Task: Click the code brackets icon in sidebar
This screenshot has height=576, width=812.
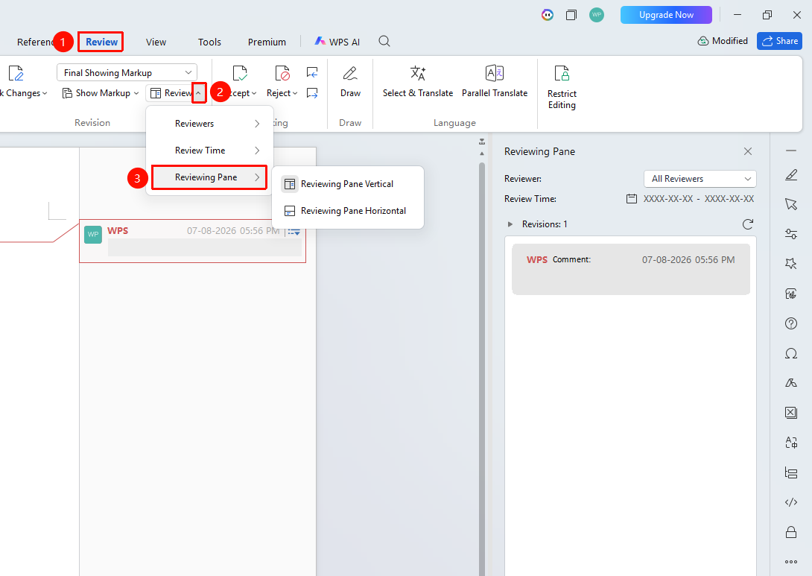Action: (791, 502)
